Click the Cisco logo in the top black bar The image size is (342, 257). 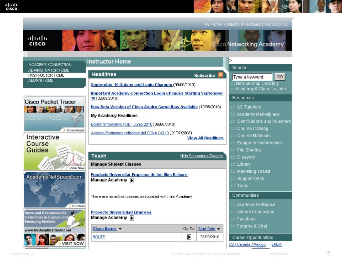click(x=12, y=7)
